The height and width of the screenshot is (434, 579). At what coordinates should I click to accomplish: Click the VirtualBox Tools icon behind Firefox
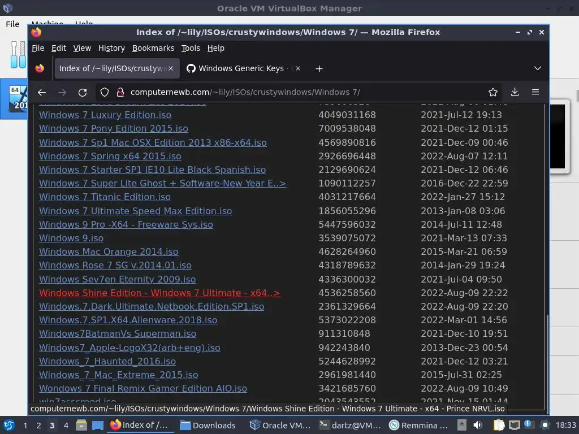(18, 55)
